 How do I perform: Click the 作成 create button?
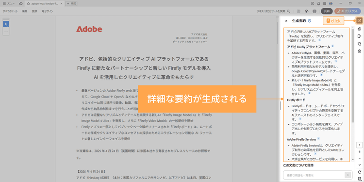71,4
